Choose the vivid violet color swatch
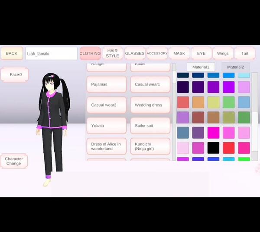Image resolution: width=260 pixels, height=232 pixels. pos(228,87)
